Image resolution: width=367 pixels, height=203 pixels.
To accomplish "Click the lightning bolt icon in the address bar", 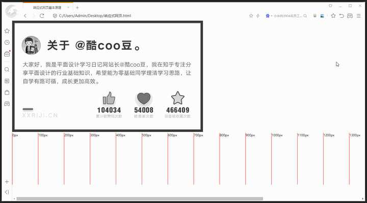I will tap(258, 16).
